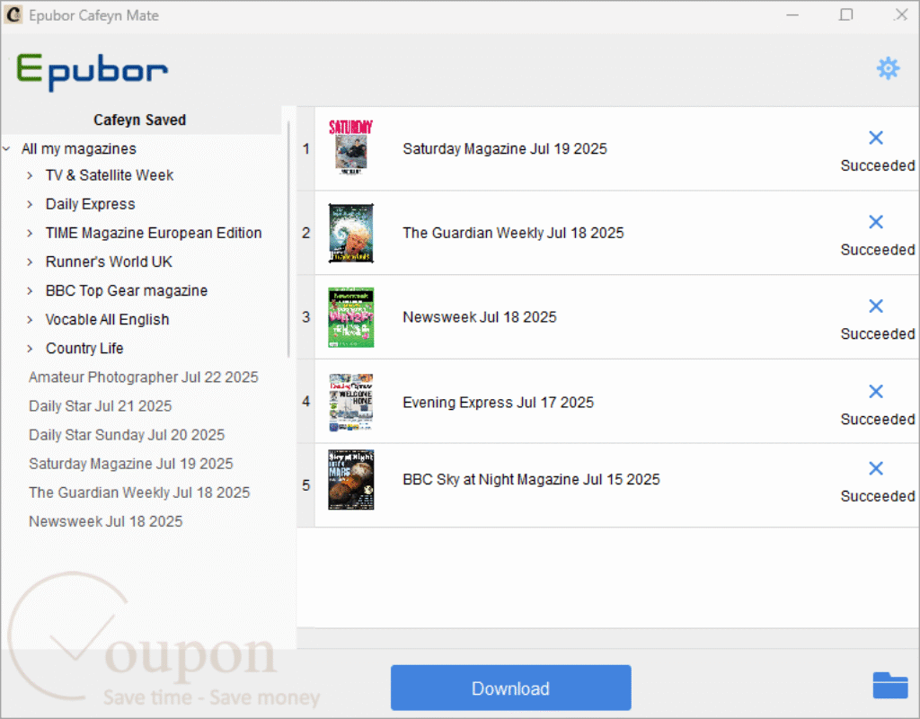920x719 pixels.
Task: Expand Country Life chevron
Action: 30,349
